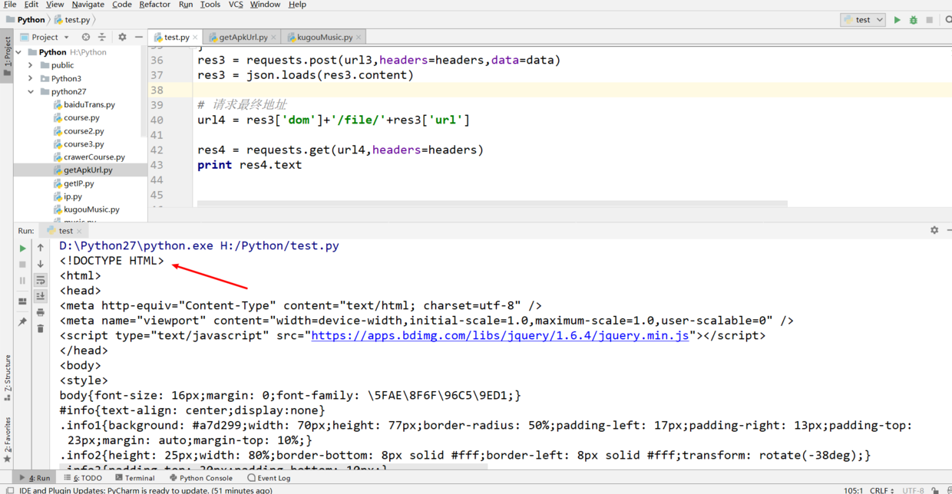The image size is (952, 494).
Task: Open the VCS menu
Action: [x=236, y=5]
